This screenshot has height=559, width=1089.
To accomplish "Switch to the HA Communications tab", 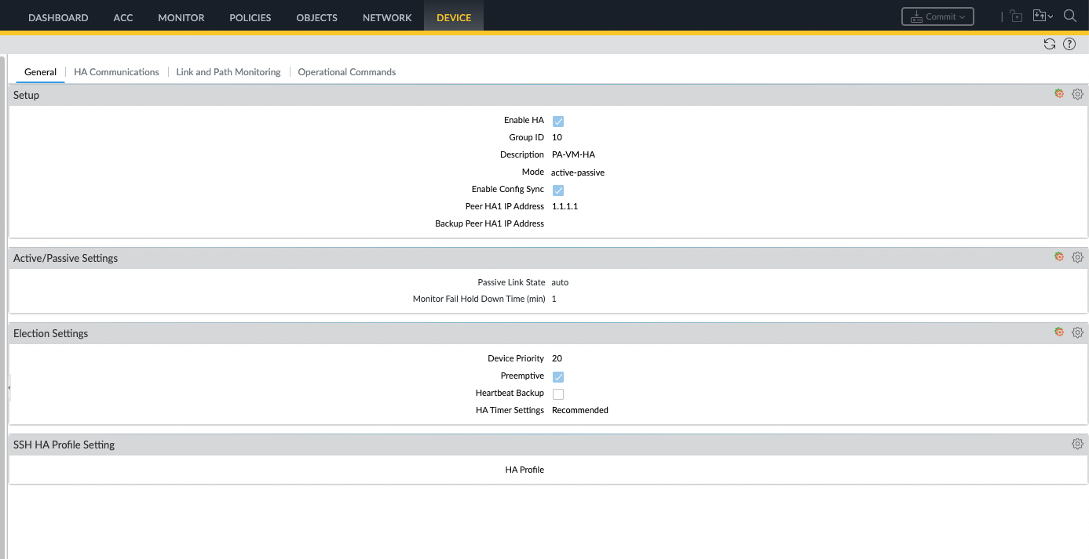I will 116,72.
